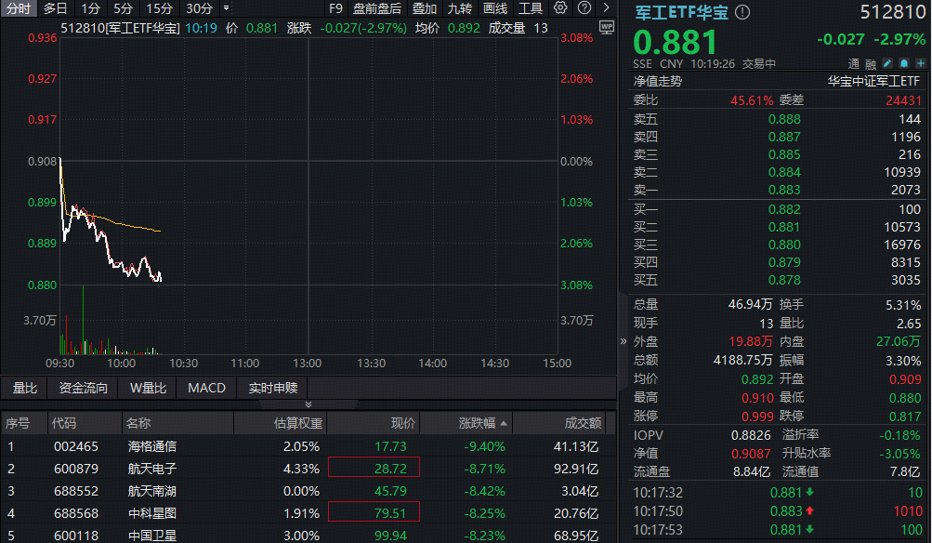This screenshot has width=932, height=543.
Task: Open the settings gear icon on toolbar
Action: (x=561, y=8)
